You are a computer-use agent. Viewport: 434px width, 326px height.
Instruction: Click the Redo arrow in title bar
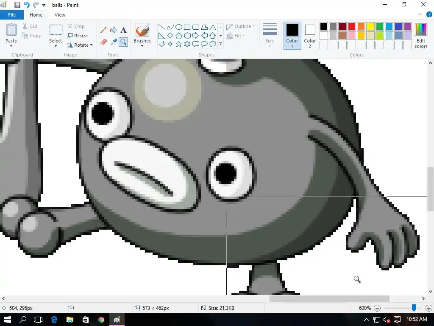[x=36, y=5]
